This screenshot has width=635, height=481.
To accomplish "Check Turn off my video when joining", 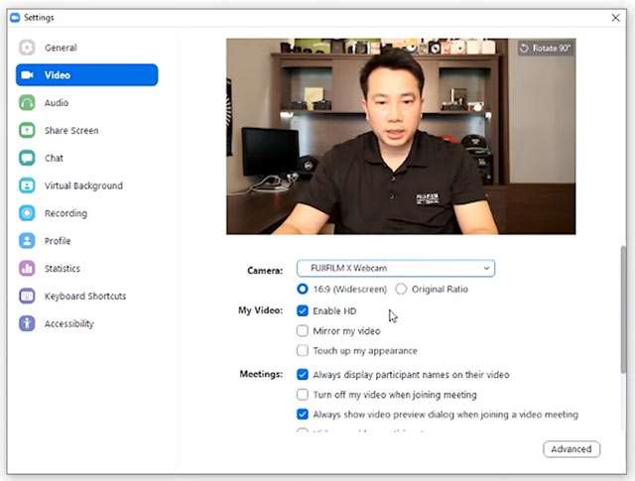I will (303, 395).
